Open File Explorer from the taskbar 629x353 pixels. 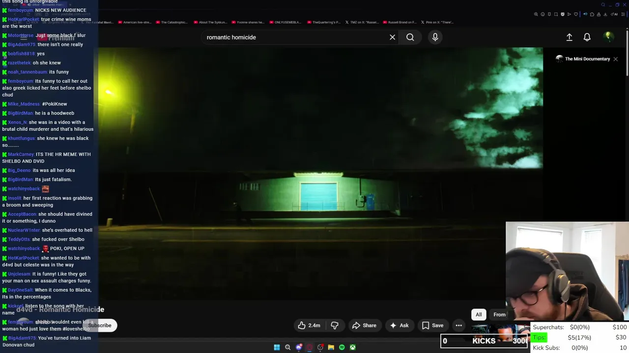point(331,347)
